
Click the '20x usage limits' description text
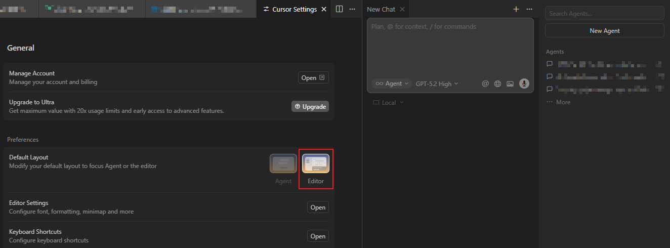pos(116,110)
